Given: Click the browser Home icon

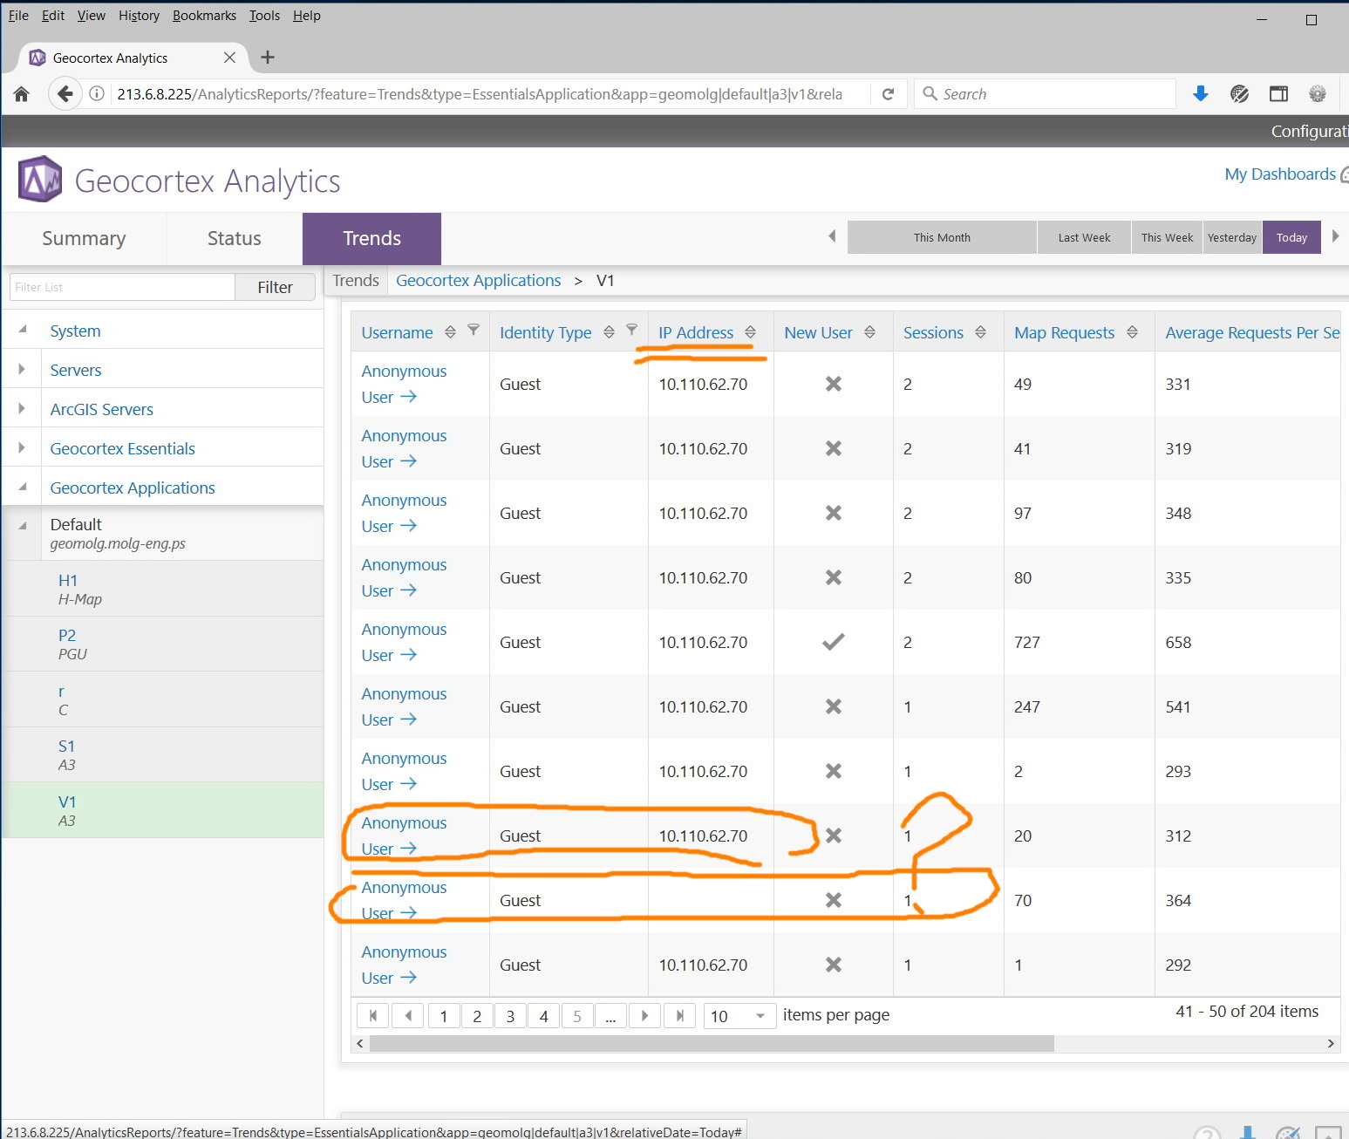Looking at the screenshot, I should tap(22, 94).
